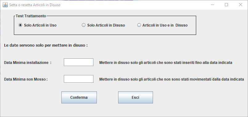Image resolution: width=248 pixels, height=117 pixels.
Task: Click the hint about articoli inseriti fino alla data
Action: pos(166,63)
